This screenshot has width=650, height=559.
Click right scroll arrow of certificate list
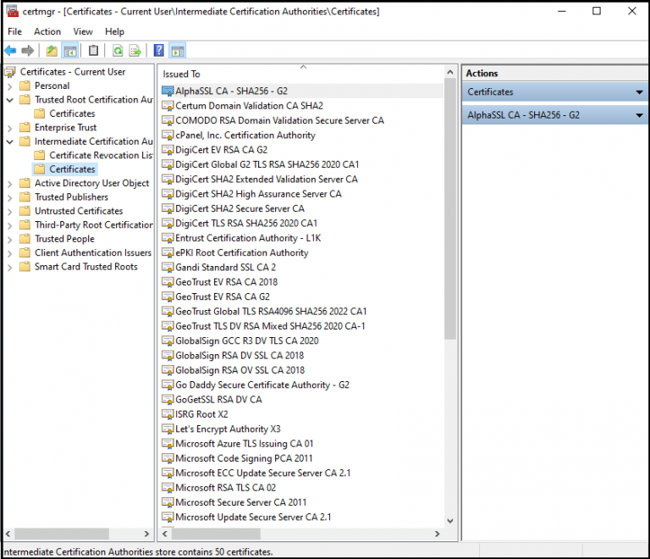437,534
